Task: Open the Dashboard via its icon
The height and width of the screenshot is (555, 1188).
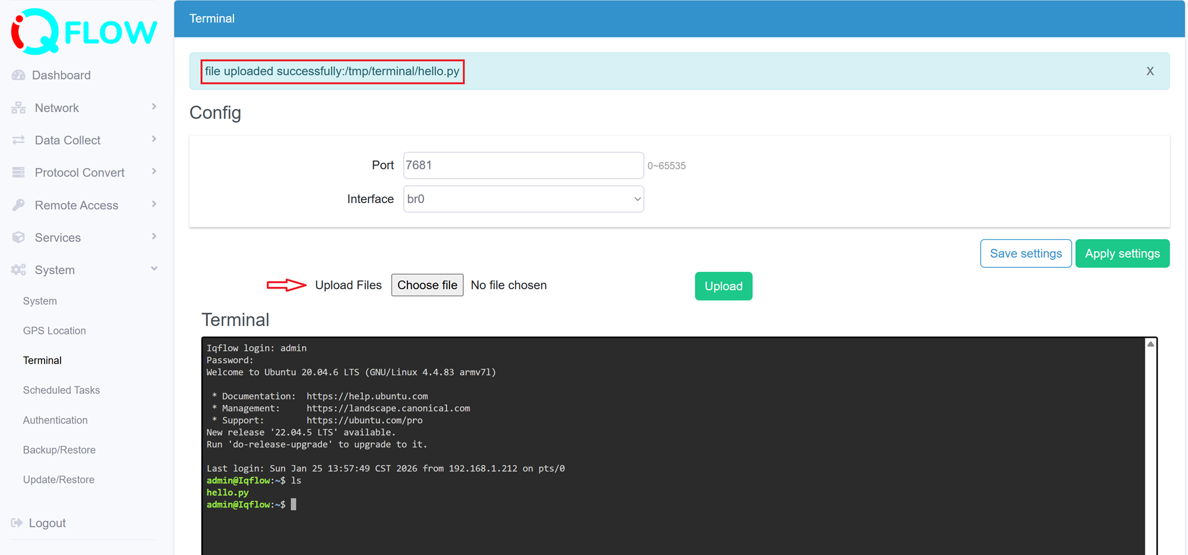Action: (x=18, y=75)
